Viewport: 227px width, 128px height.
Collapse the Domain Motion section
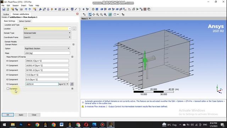(x=73, y=44)
